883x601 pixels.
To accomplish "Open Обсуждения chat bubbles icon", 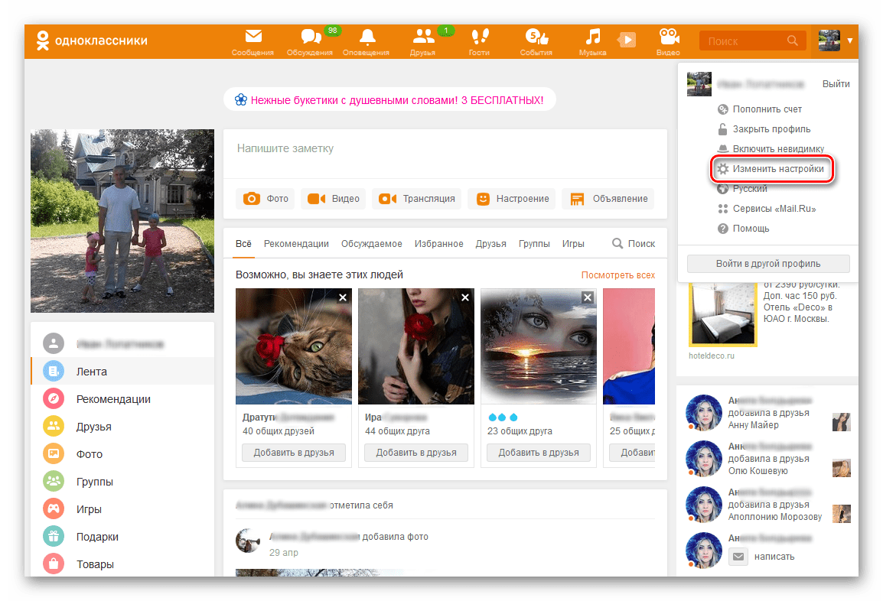I will coord(311,37).
